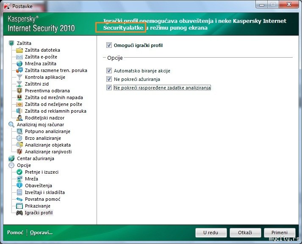Open Mrežna zaštita settings
The height and width of the screenshot is (244, 302).
point(40,64)
